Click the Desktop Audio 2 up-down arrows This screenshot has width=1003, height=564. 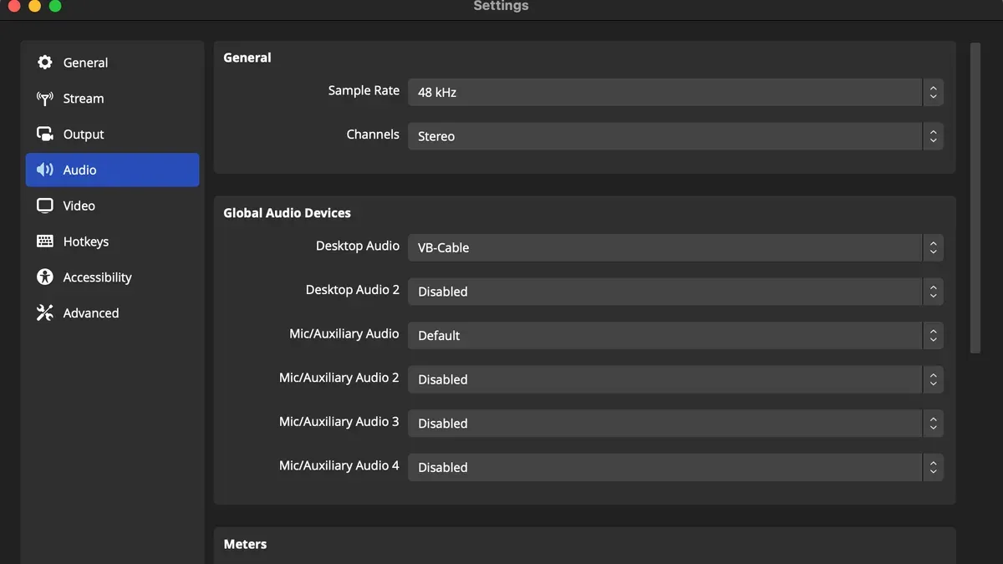pyautogui.click(x=933, y=292)
